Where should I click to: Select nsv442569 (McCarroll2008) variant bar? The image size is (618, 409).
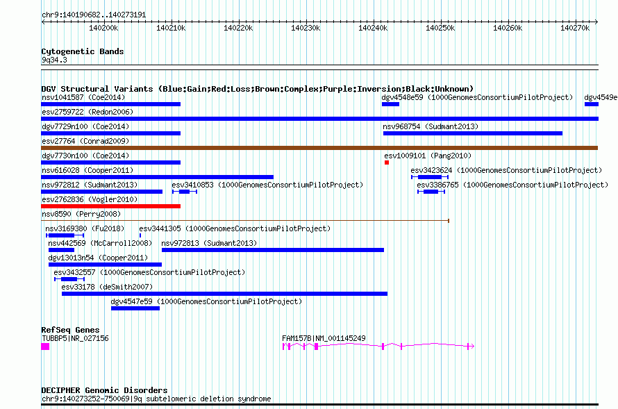(62, 250)
